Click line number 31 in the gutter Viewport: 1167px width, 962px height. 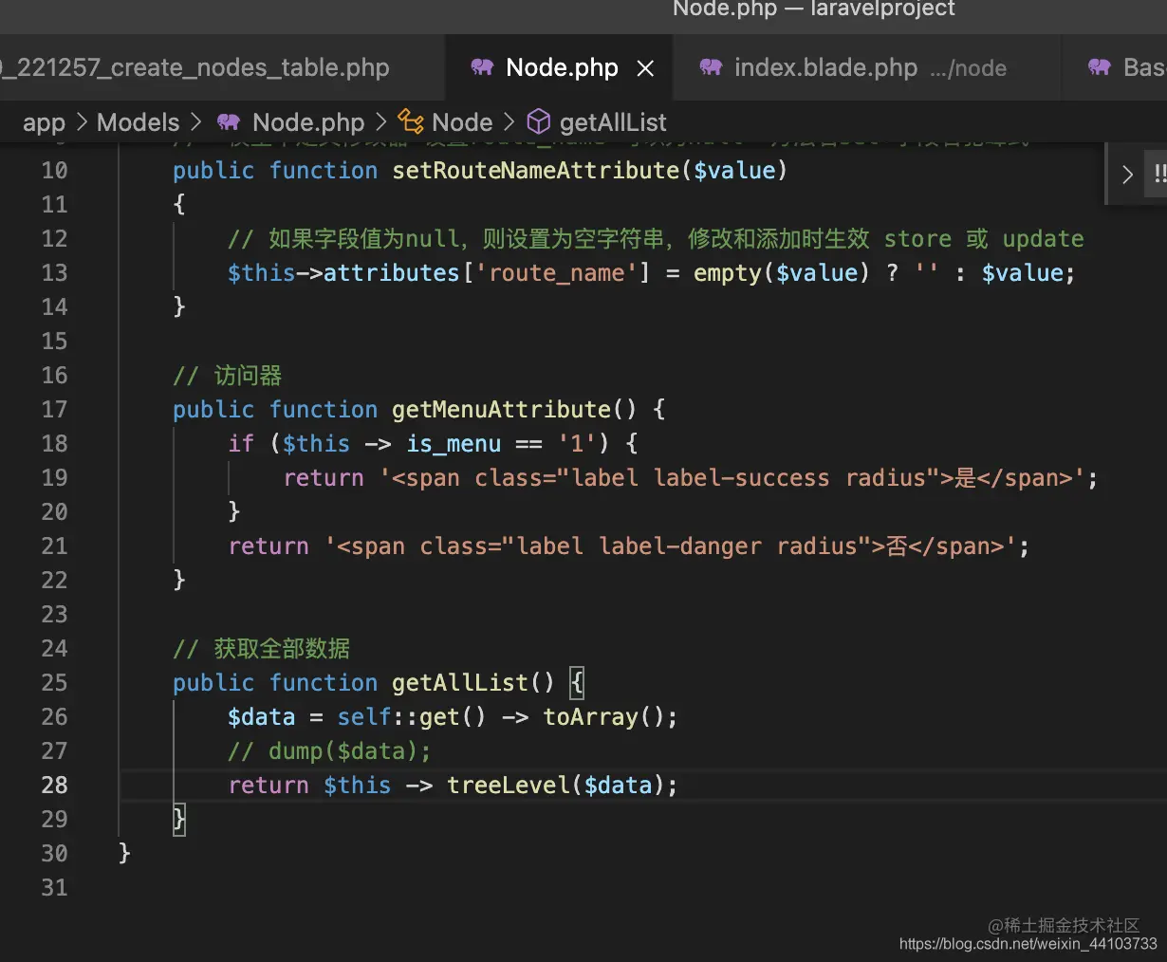point(54,888)
